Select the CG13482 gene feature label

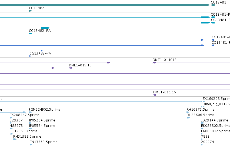click(x=36, y=8)
